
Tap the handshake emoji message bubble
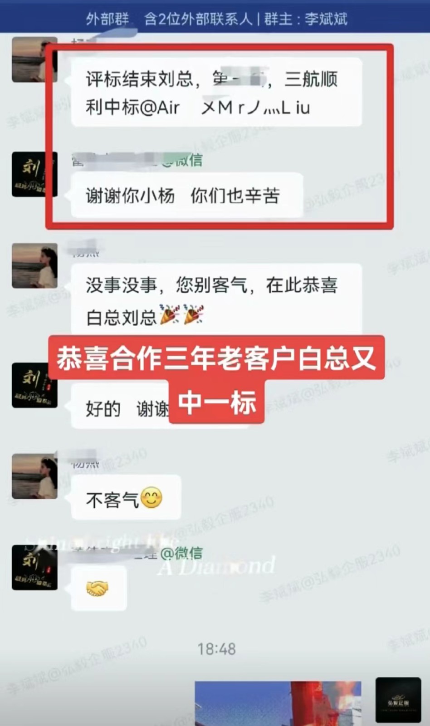tap(99, 589)
